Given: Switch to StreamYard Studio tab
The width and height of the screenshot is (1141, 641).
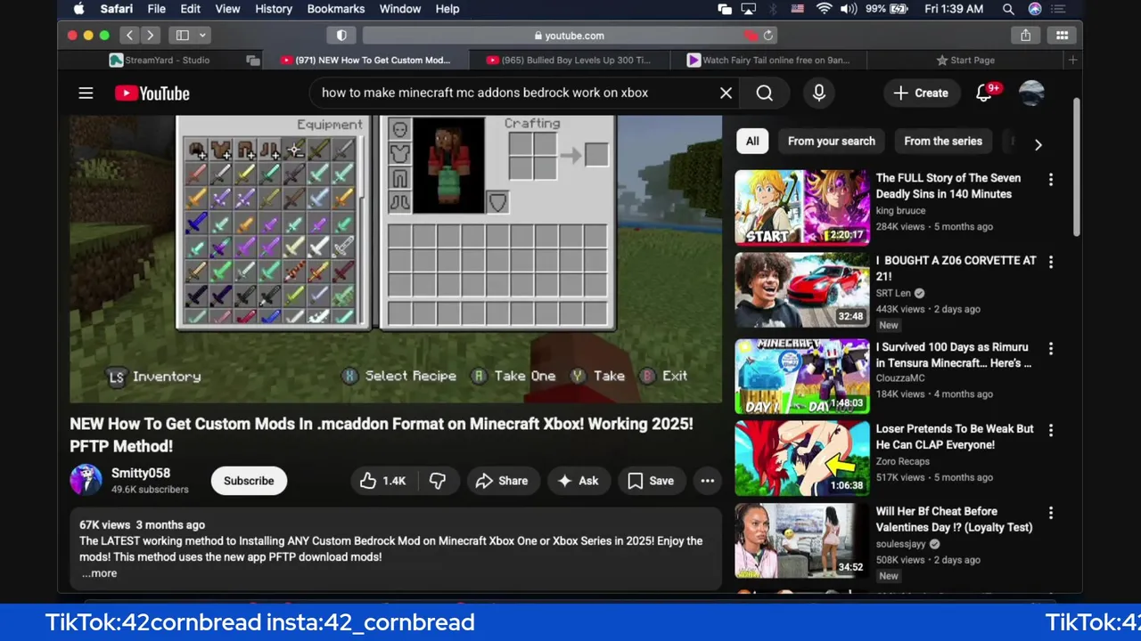Looking at the screenshot, I should pos(160,60).
